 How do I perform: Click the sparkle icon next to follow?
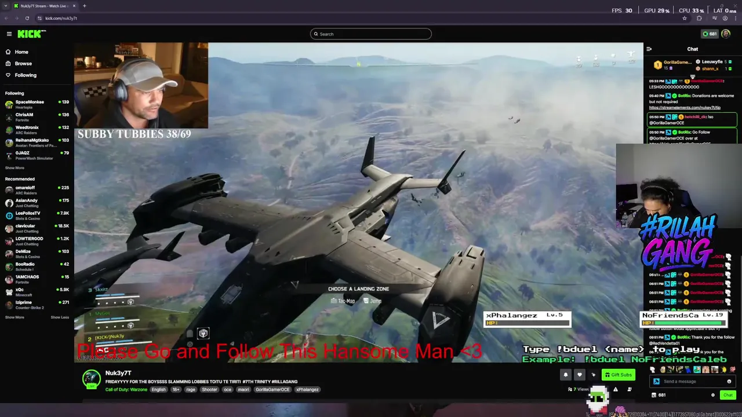tap(593, 375)
